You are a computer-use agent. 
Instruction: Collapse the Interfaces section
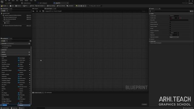[x=1, y=50]
